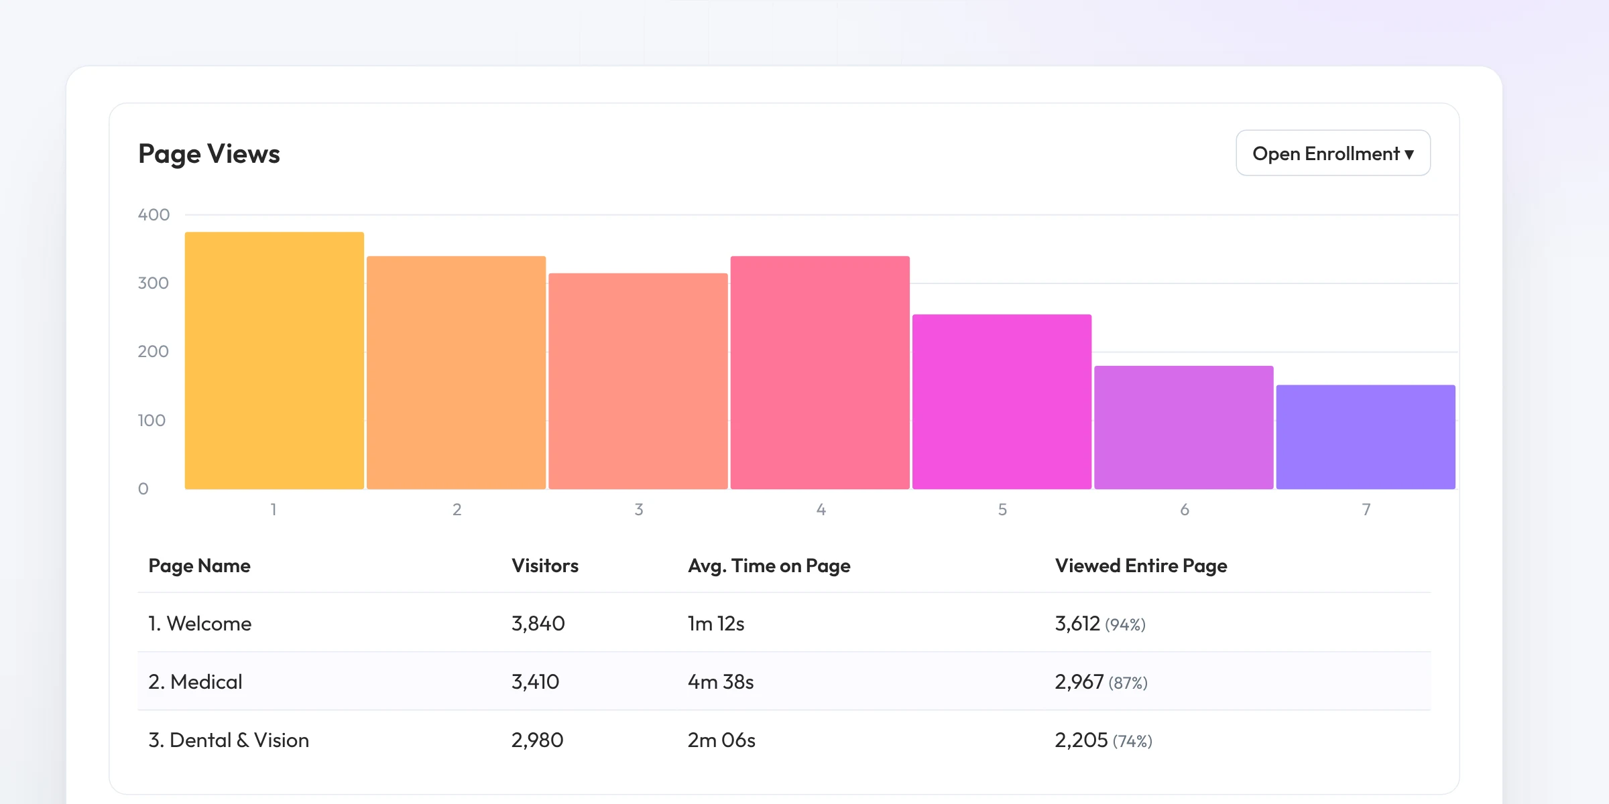Click x-axis label 4 under the chart
Viewport: 1609px width, 804px height.
[821, 510]
